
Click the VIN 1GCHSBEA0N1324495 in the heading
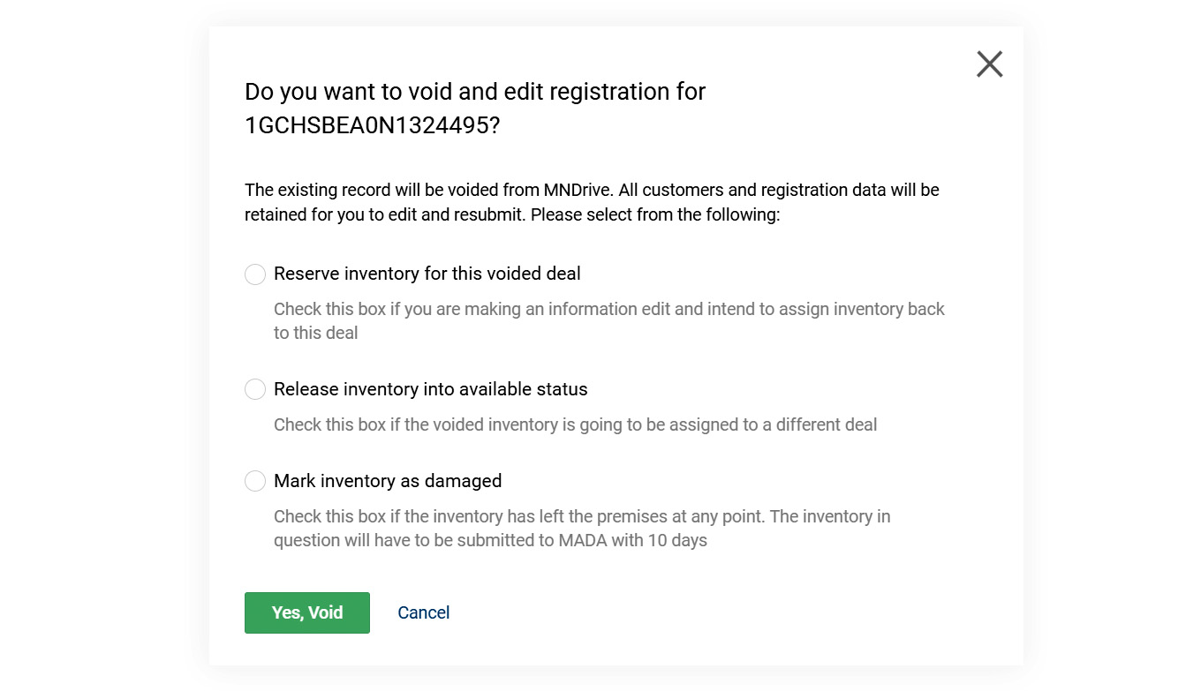[x=371, y=125]
